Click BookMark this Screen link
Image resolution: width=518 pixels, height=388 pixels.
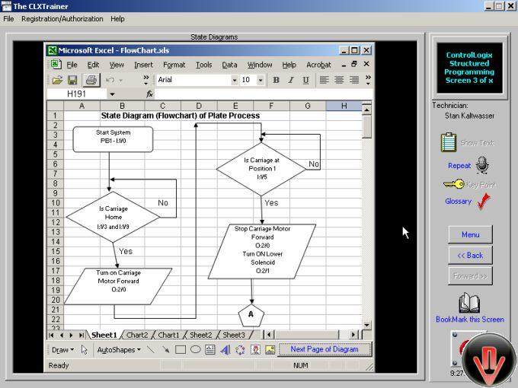(x=470, y=320)
